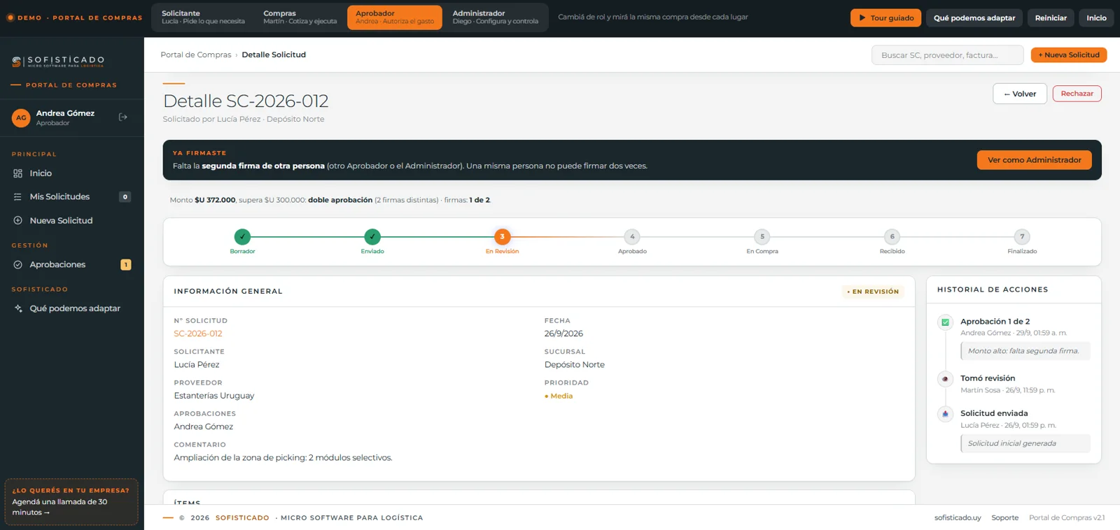Click the SC-2026-012 request number link
This screenshot has width=1120, height=530.
point(198,334)
